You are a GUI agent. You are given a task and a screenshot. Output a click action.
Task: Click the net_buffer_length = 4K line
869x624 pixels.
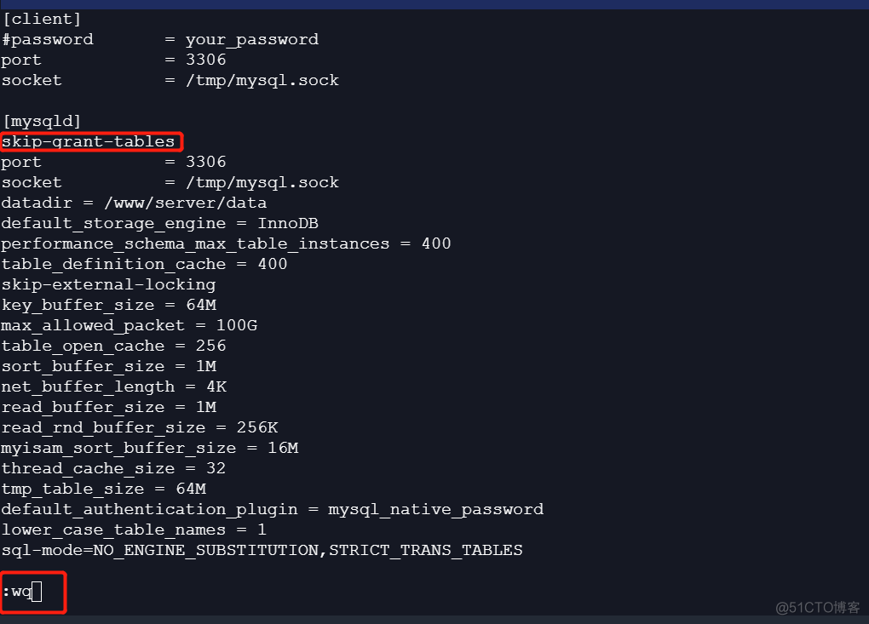[x=113, y=386]
